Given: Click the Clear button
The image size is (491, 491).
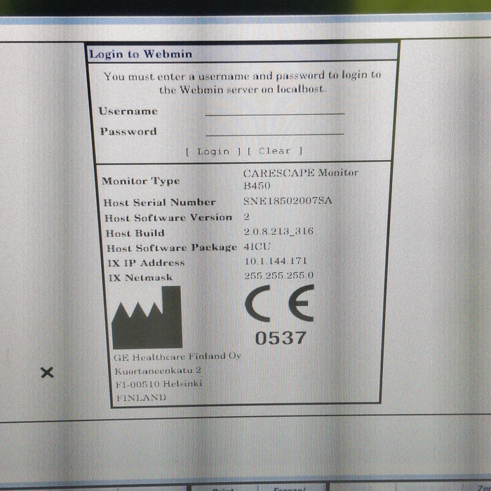Looking at the screenshot, I should pyautogui.click(x=275, y=151).
